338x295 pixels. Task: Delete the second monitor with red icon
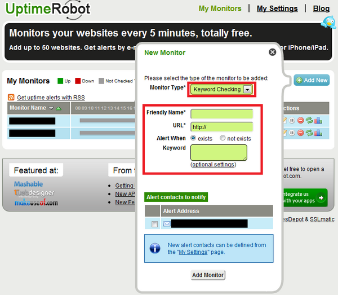pos(300,133)
